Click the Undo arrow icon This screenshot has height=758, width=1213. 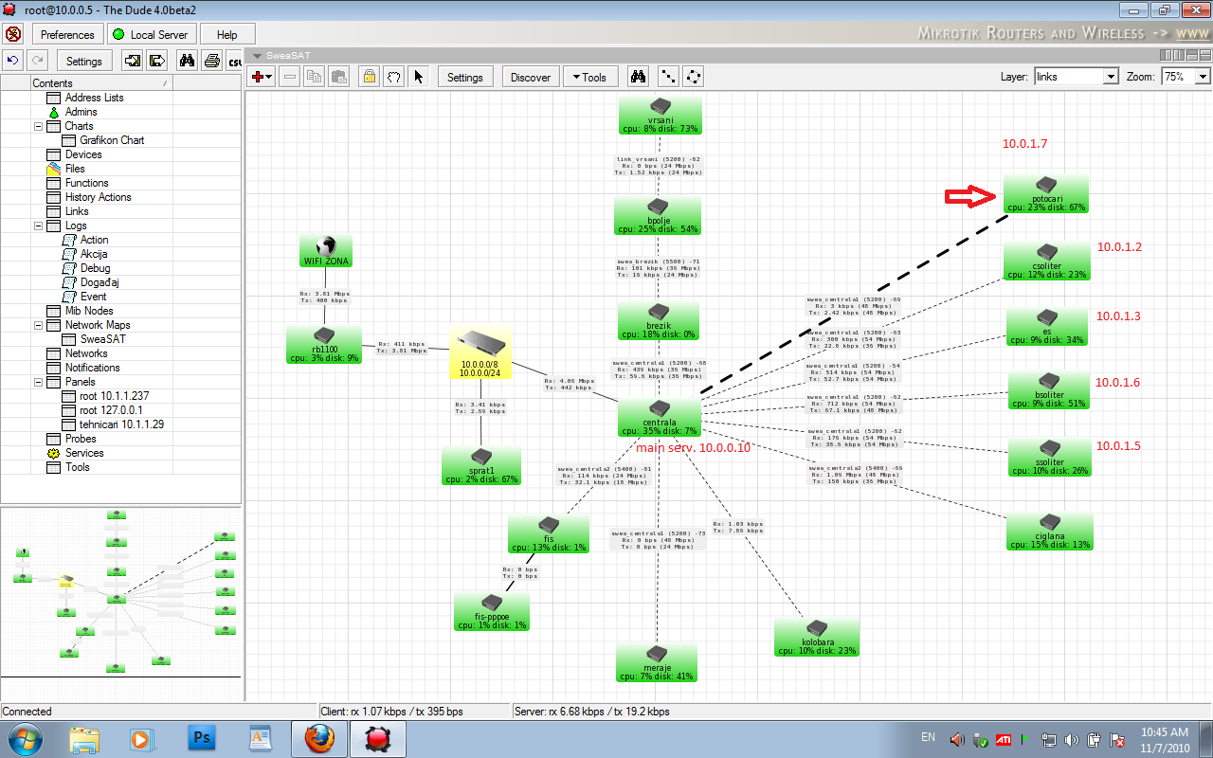[x=12, y=59]
